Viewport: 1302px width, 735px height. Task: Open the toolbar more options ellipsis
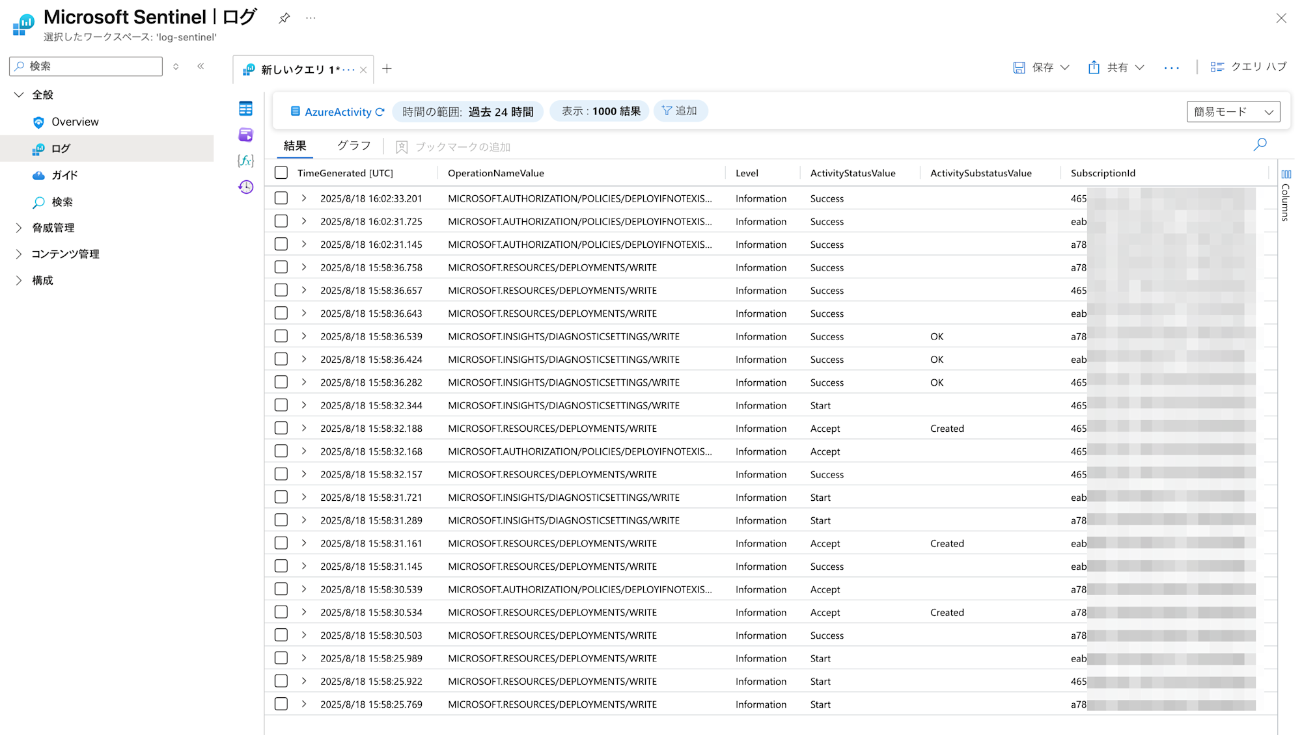coord(1171,68)
